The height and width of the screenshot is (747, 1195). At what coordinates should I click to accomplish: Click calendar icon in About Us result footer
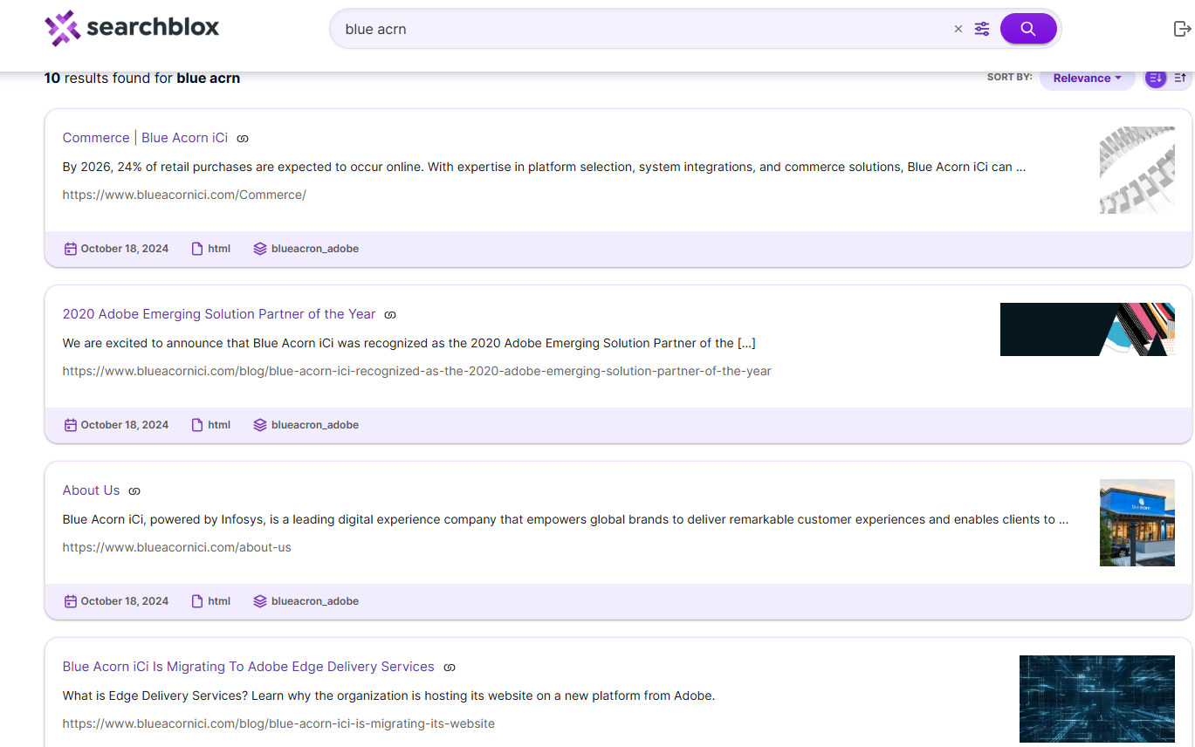coord(71,601)
